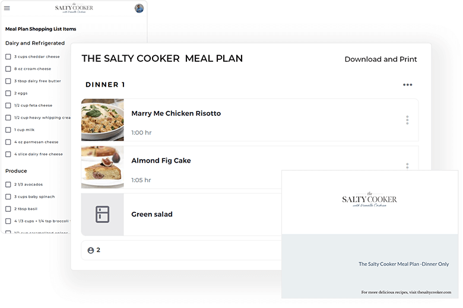Check 3 cups baby spinach
The image size is (463, 308).
click(8, 196)
